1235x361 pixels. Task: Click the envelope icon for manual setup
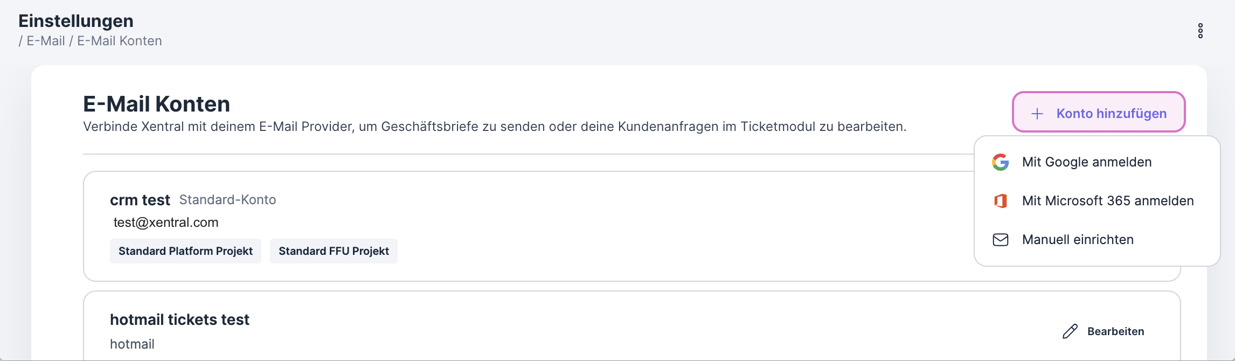(x=1000, y=240)
